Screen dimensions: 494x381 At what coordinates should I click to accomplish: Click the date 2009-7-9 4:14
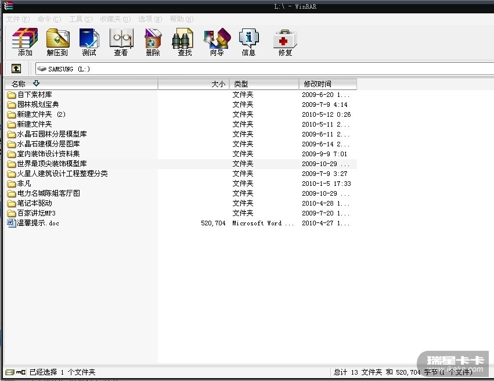pyautogui.click(x=324, y=105)
